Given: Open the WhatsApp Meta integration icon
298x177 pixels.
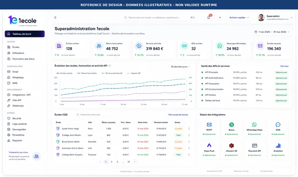Looking at the screenshot, I should pyautogui.click(x=254, y=124).
